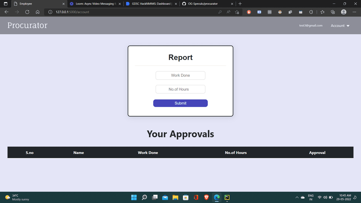Launch Mail app from taskbar

165,197
